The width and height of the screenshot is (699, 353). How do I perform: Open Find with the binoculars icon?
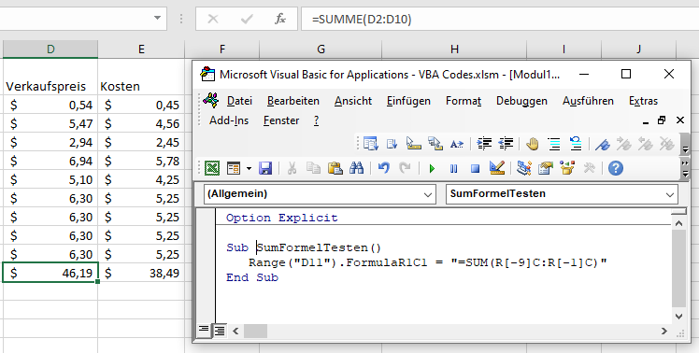click(x=356, y=168)
